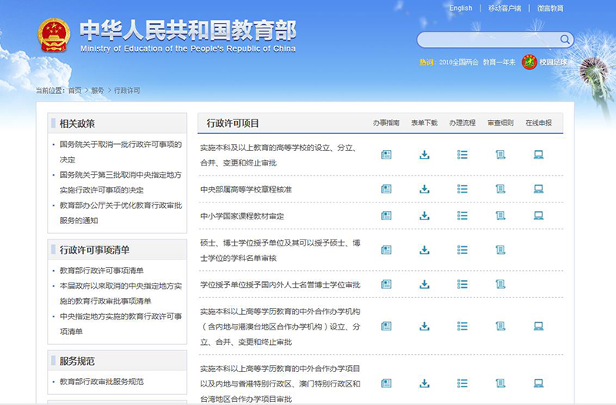Open 教育部行政许可事项清单 link

click(x=102, y=270)
